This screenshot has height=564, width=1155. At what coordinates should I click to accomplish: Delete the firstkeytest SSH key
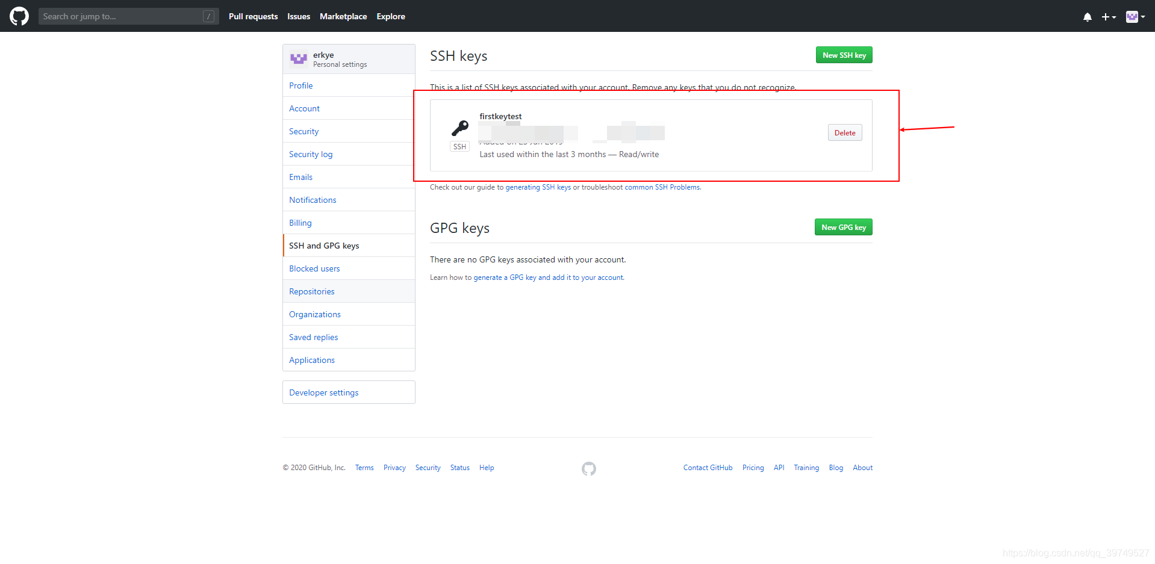845,132
